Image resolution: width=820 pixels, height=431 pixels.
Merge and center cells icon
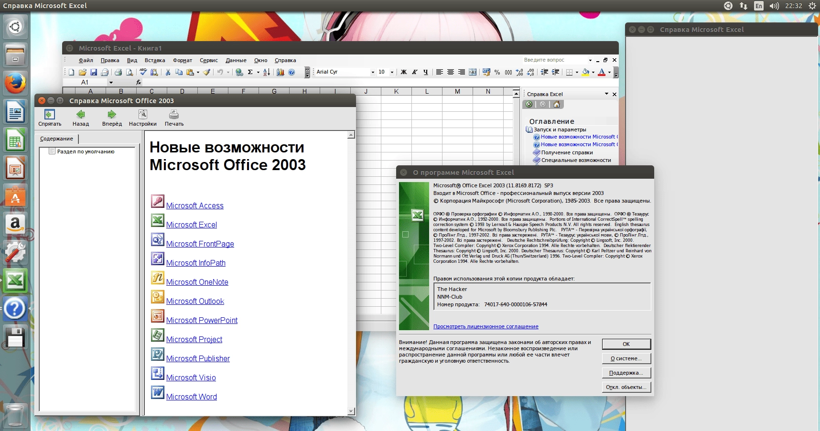point(473,72)
